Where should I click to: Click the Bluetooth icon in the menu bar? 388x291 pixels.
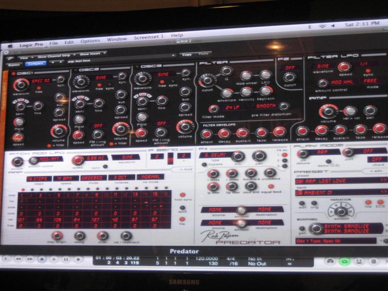[309, 27]
